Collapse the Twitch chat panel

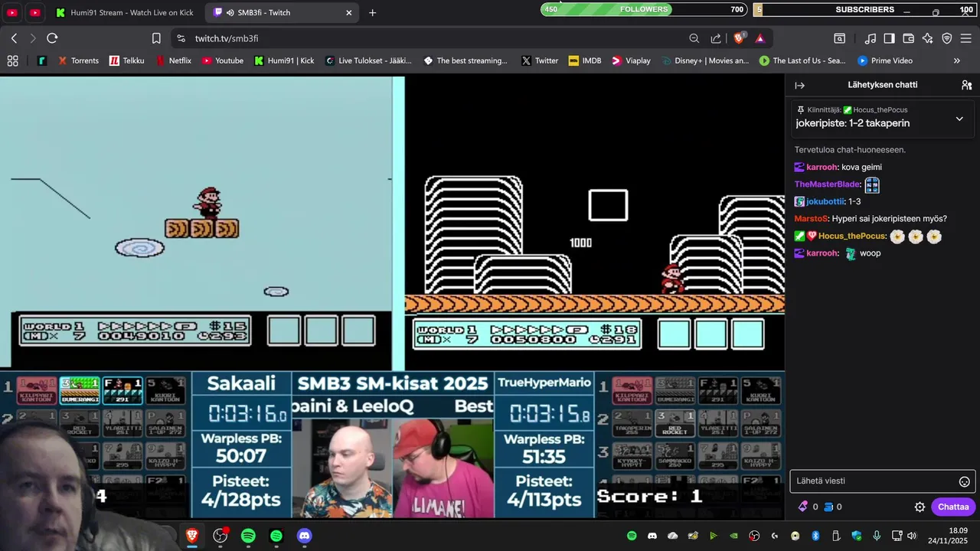point(799,85)
